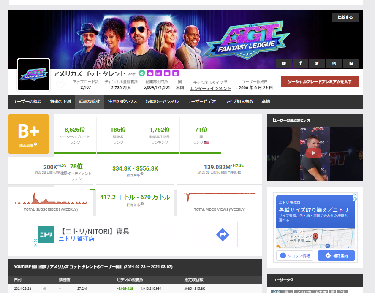Click the 米国 country link
Viewport: 375px width, 293px height.
(x=180, y=88)
